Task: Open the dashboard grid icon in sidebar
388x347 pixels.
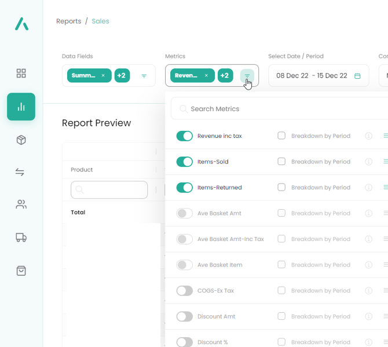Action: [x=21, y=74]
